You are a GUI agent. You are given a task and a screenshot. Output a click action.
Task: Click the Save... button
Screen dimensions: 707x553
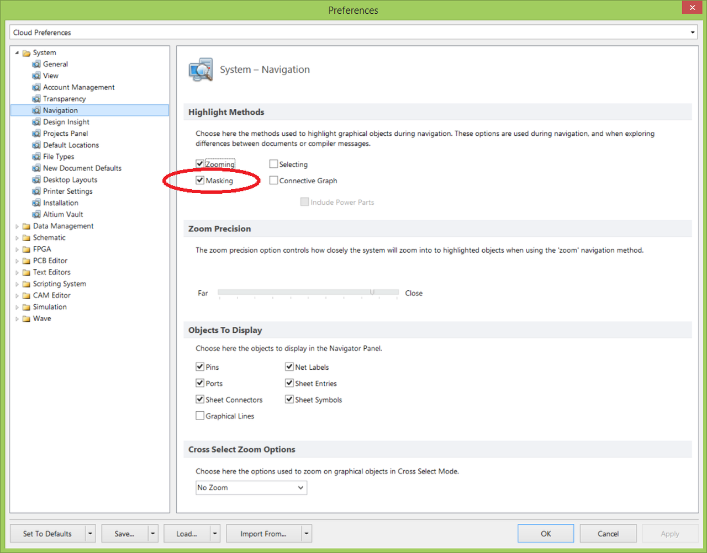click(x=125, y=534)
